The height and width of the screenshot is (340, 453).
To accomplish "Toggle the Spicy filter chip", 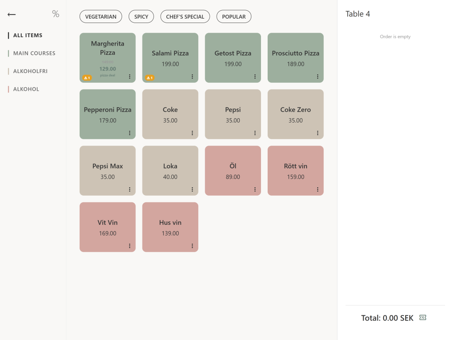I will (x=141, y=16).
